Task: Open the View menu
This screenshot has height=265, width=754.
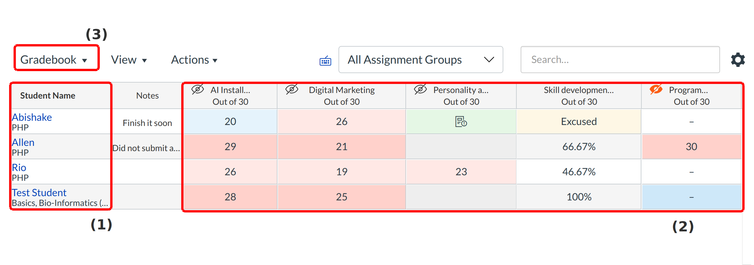Action: (x=129, y=60)
